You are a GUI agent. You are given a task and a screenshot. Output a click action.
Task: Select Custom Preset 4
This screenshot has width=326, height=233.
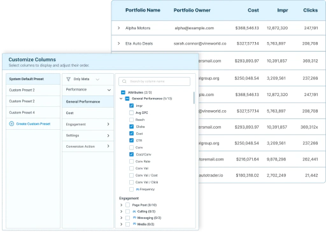(33, 113)
